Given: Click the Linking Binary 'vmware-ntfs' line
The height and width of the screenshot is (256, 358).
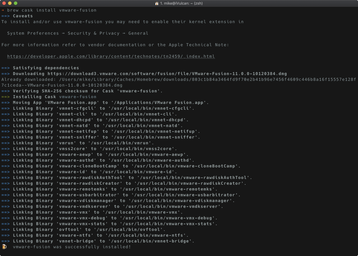Looking at the screenshot, I should coord(95,235).
